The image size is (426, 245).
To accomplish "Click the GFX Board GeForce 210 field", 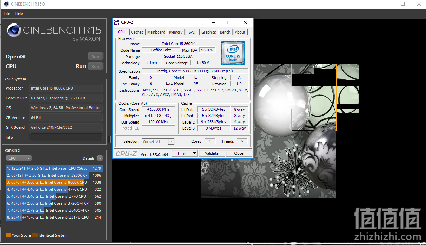I will pyautogui.click(x=66, y=127).
